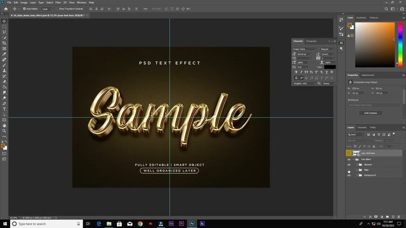Add a layer mask from Layers panel footer
The image size is (406, 228).
(376, 217)
